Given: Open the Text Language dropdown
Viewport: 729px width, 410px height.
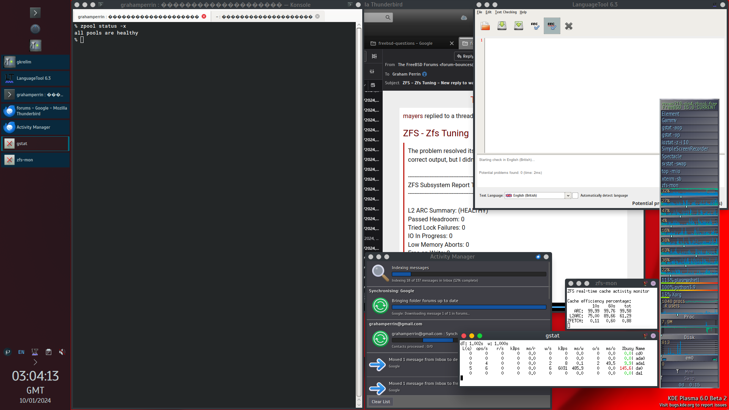Looking at the screenshot, I should click(x=568, y=196).
